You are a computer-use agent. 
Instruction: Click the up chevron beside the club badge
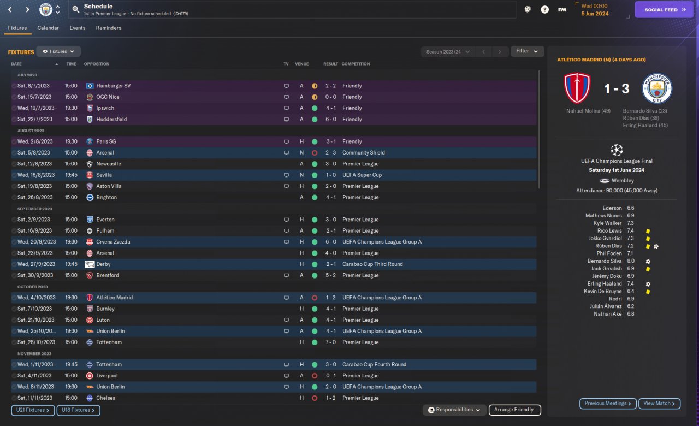[x=58, y=7]
